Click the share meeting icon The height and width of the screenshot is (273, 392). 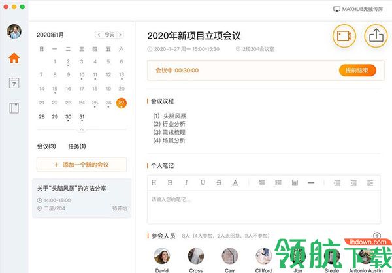coord(376,36)
